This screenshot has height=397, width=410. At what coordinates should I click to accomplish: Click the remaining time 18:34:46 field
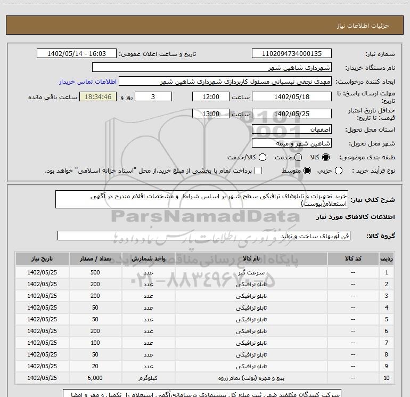pyautogui.click(x=98, y=96)
